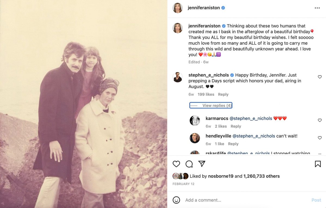
Task: Like stephen_e_nichols' comment heart
Action: tap(320, 77)
